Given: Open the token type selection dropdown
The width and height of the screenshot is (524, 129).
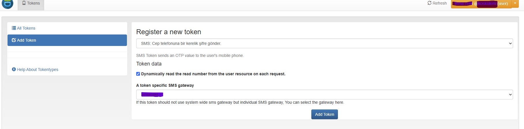Looking at the screenshot, I should 324,43.
